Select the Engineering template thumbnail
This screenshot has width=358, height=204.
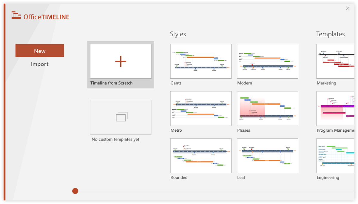pos(336,155)
